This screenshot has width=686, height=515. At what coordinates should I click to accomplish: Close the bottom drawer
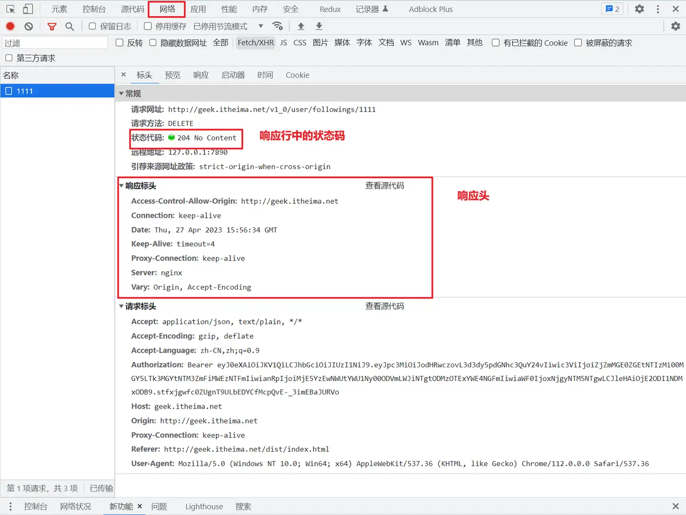(x=675, y=506)
